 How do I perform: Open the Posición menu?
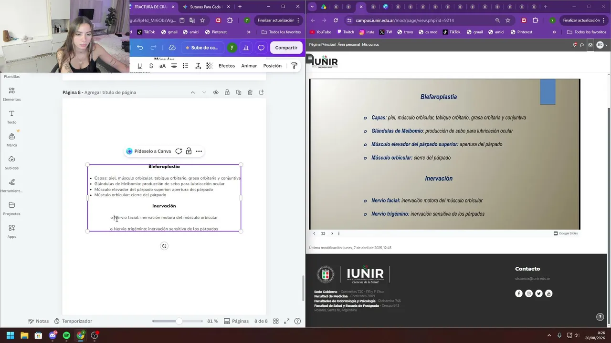[x=273, y=66]
